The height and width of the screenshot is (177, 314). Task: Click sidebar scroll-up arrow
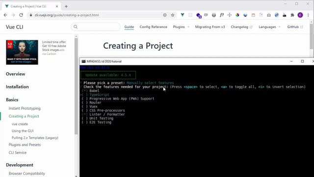pyautogui.click(x=76, y=36)
